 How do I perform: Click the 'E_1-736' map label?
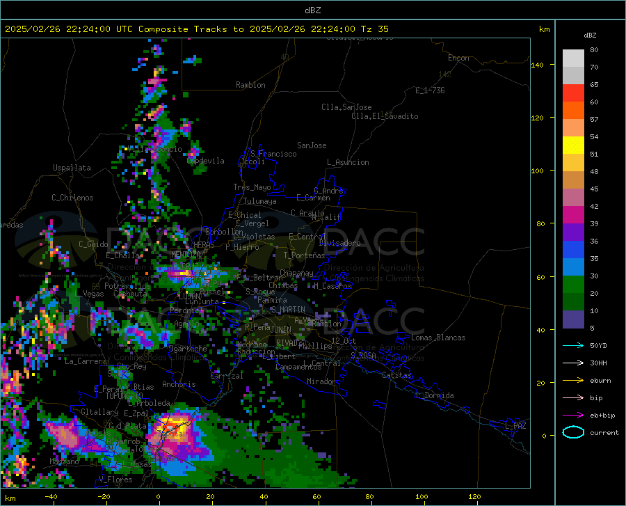click(x=430, y=90)
